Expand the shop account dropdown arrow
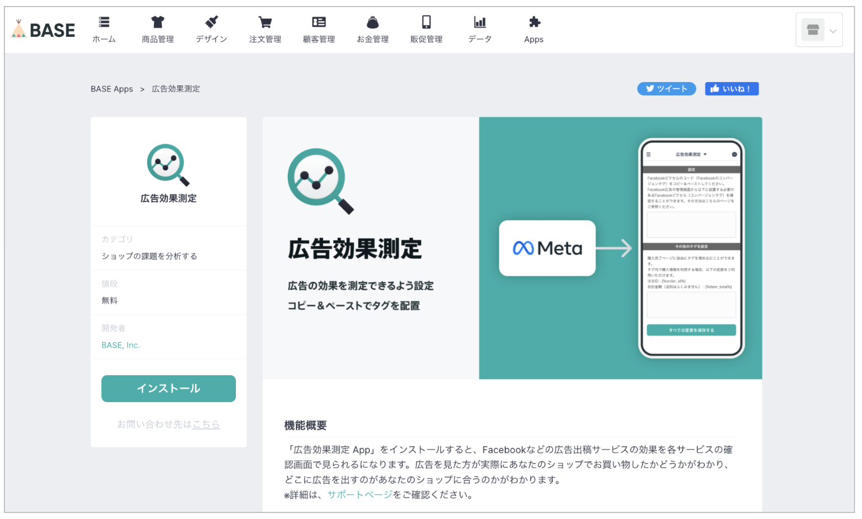 coord(833,31)
